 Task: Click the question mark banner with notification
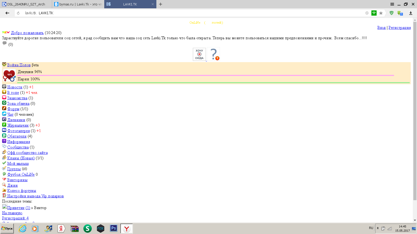214,54
